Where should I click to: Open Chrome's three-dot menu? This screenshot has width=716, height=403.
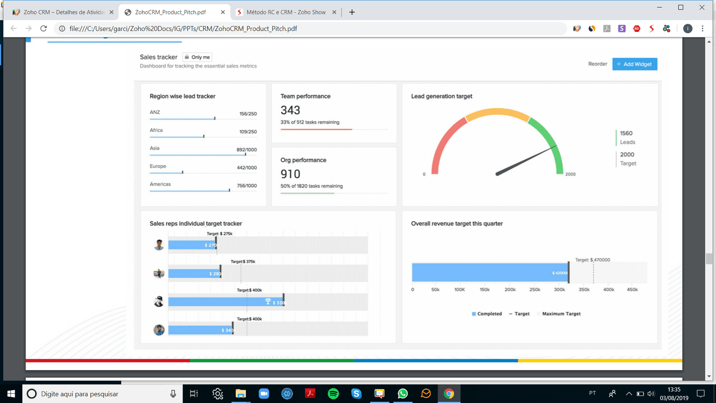pos(703,29)
